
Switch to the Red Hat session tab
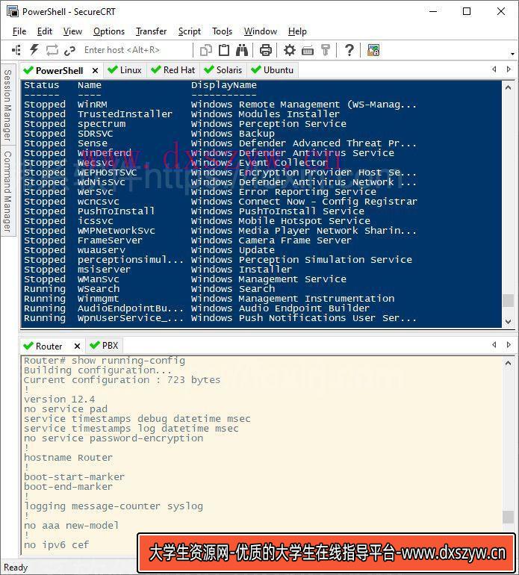pyautogui.click(x=173, y=70)
